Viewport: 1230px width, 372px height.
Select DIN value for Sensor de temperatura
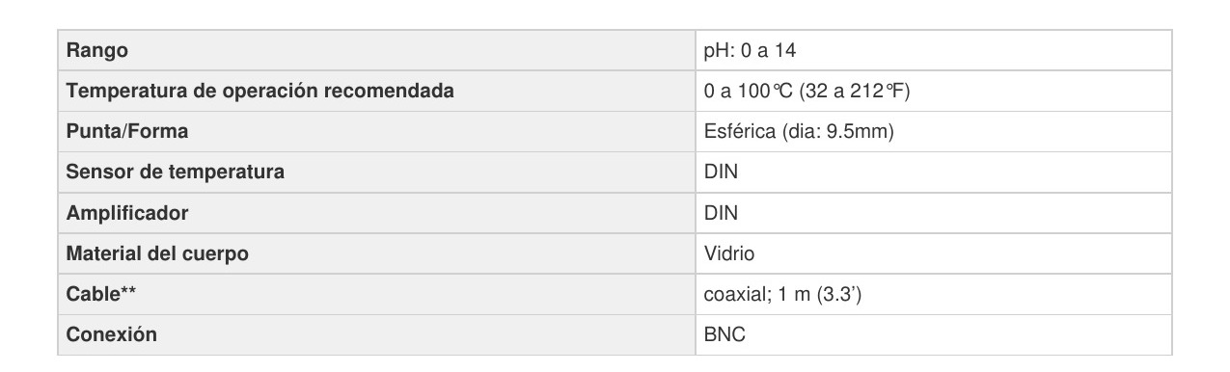[722, 173]
